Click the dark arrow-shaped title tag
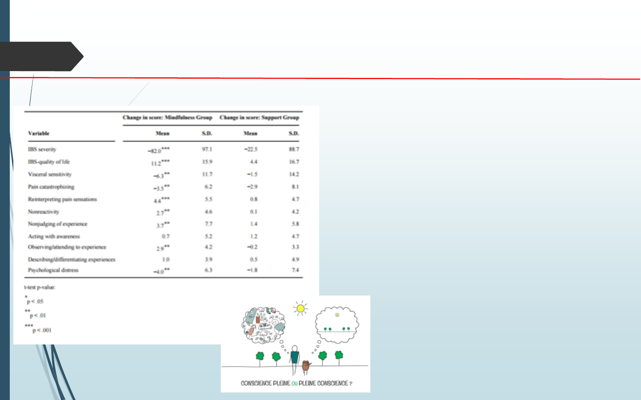Viewport: 641px width, 400px height. coord(40,56)
